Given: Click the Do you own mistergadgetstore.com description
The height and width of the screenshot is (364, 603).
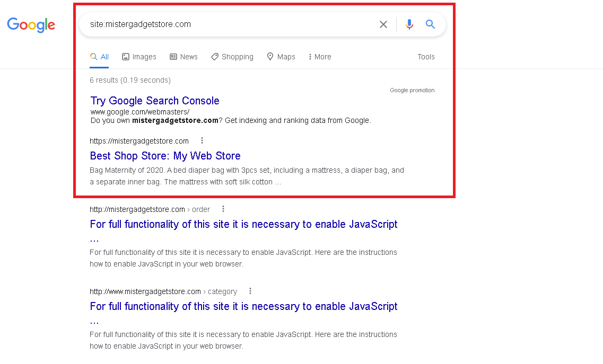Looking at the screenshot, I should click(x=231, y=120).
